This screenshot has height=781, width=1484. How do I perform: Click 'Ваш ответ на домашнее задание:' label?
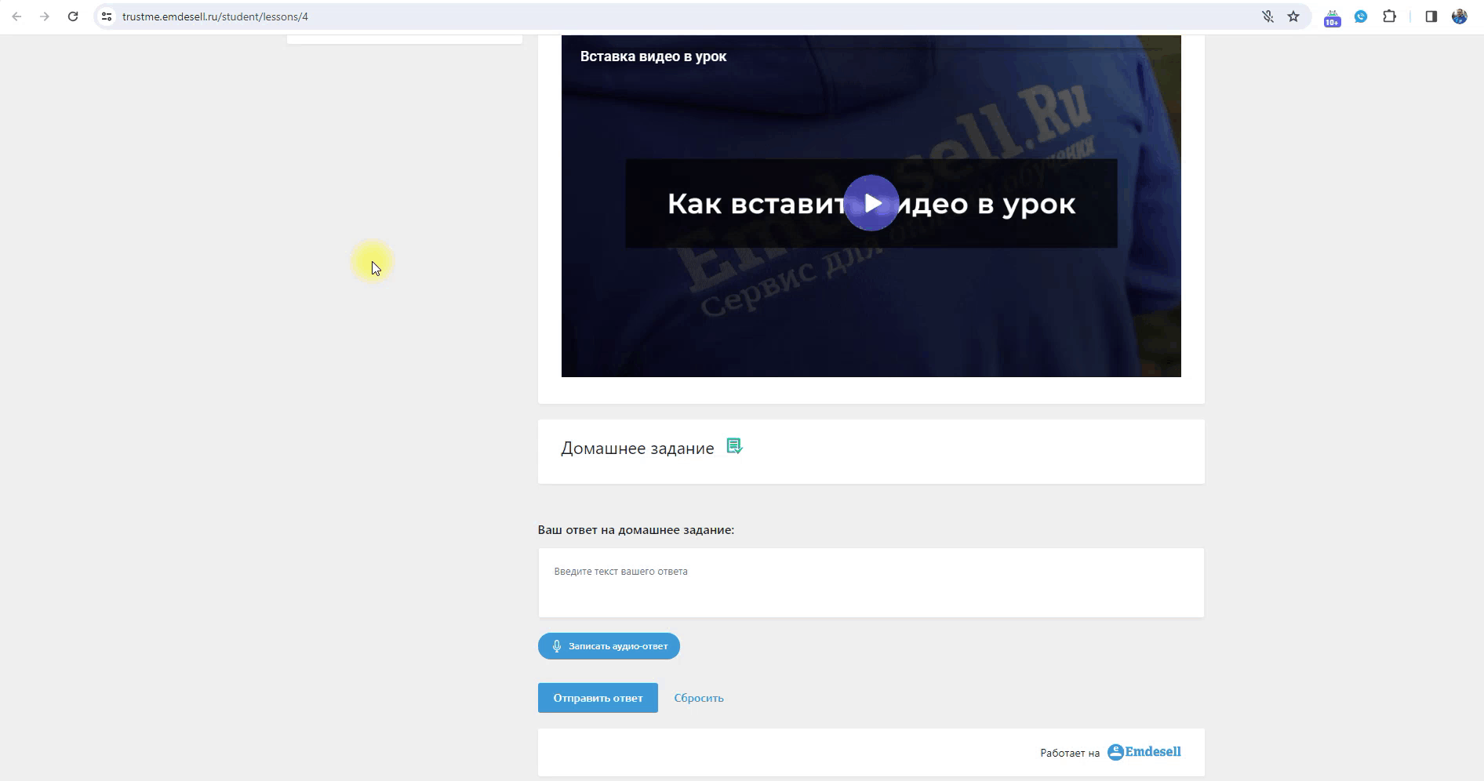coord(636,530)
